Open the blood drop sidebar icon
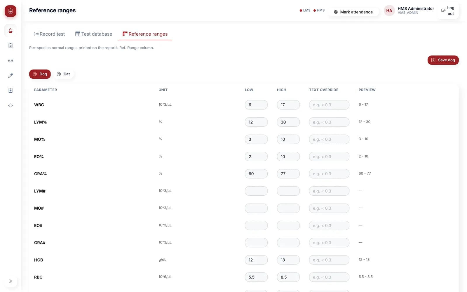This screenshot has height=292, width=467. coord(11,31)
